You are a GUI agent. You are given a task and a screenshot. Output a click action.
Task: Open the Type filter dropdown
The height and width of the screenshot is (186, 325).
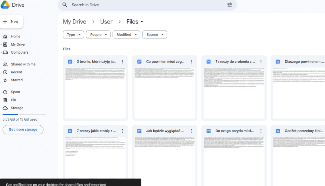pos(74,35)
